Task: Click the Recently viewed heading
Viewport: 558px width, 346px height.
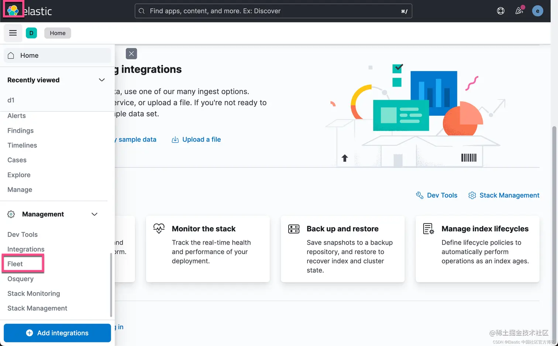Action: click(33, 80)
